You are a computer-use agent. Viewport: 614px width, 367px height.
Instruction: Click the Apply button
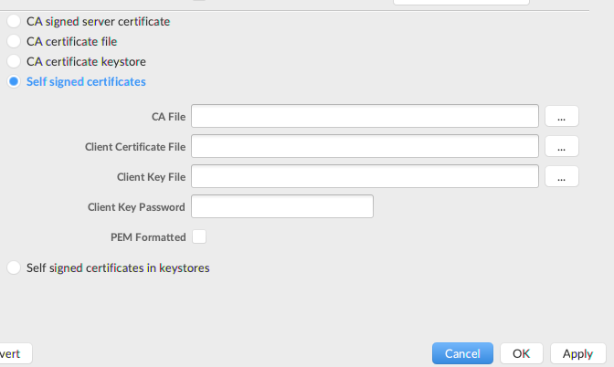[x=577, y=353]
